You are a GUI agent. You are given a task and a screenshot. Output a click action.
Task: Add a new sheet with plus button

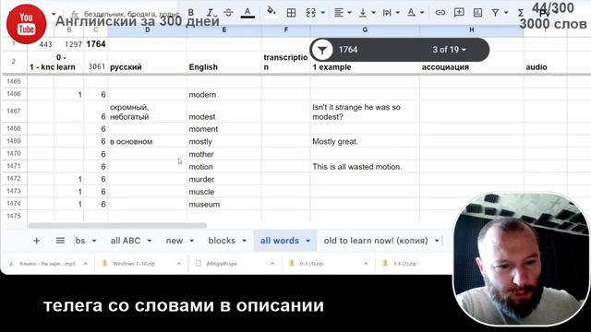click(37, 241)
